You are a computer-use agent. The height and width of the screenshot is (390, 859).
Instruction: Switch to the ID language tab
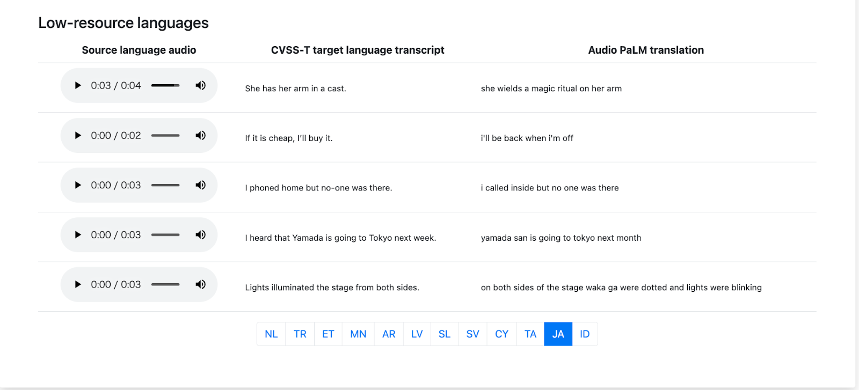tap(585, 334)
